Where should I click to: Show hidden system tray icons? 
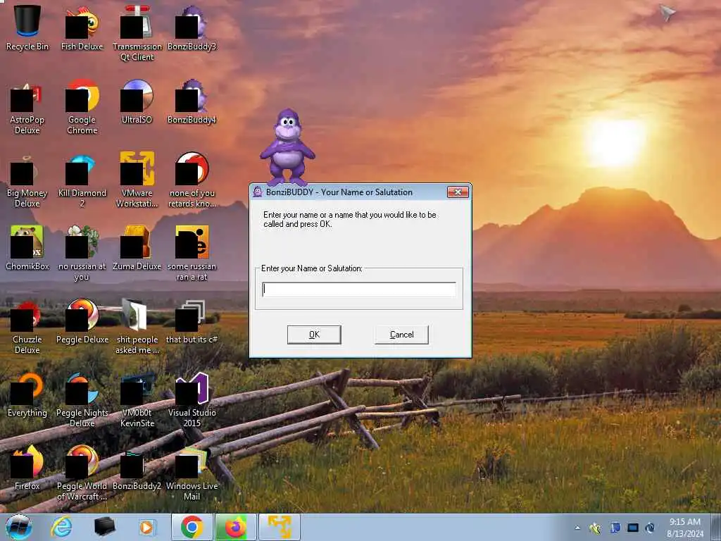pyautogui.click(x=577, y=528)
